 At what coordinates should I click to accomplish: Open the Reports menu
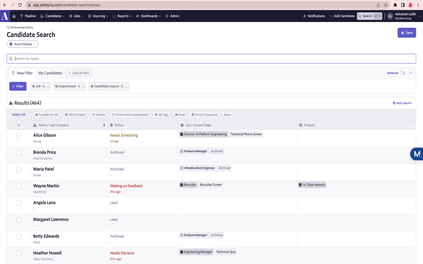(x=122, y=16)
